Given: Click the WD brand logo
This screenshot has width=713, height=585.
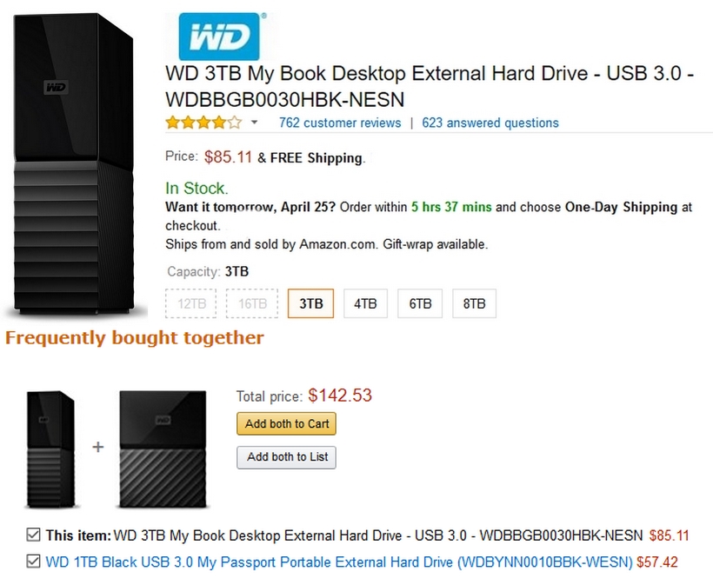Looking at the screenshot, I should (x=219, y=37).
